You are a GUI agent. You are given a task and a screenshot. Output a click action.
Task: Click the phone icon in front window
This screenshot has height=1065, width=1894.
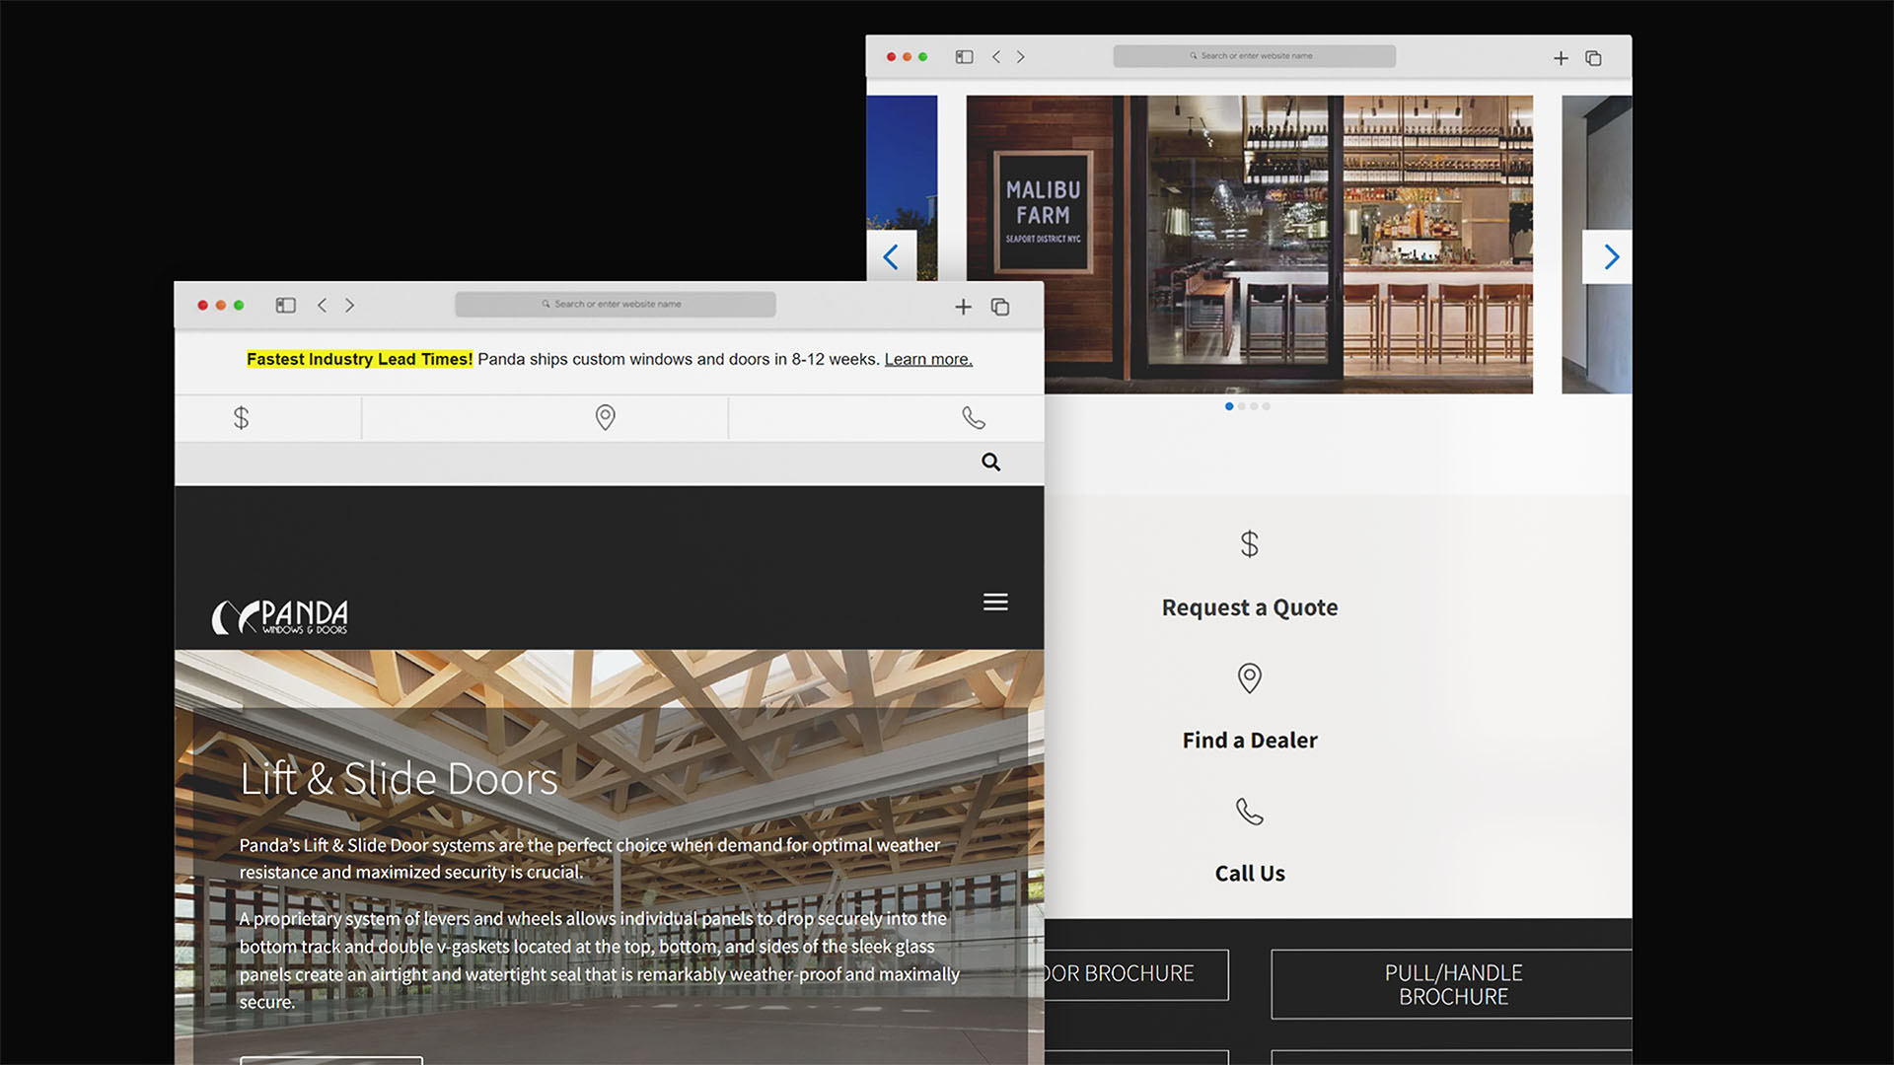(974, 418)
